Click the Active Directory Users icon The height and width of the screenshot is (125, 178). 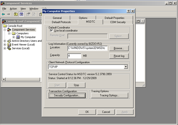9,41
